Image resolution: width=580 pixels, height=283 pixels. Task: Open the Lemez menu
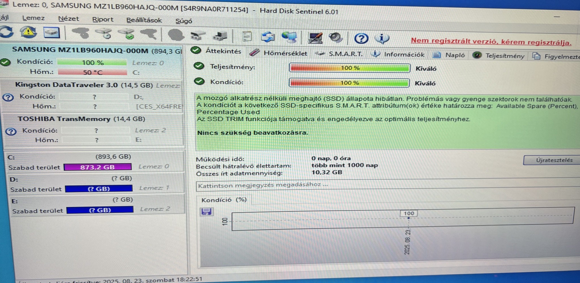pos(33,18)
